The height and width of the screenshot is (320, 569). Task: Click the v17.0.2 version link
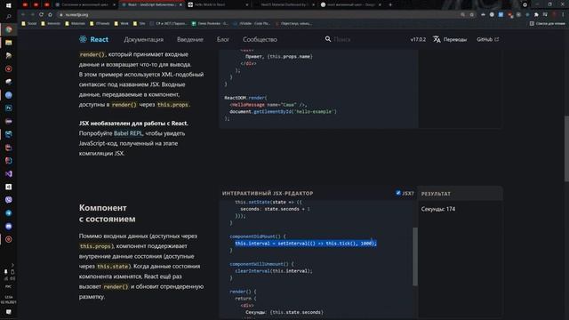pos(418,39)
